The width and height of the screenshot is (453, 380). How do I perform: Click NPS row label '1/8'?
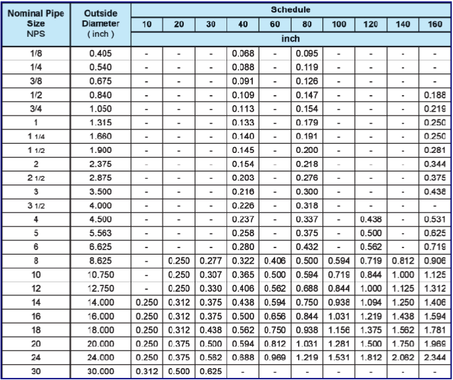36,53
